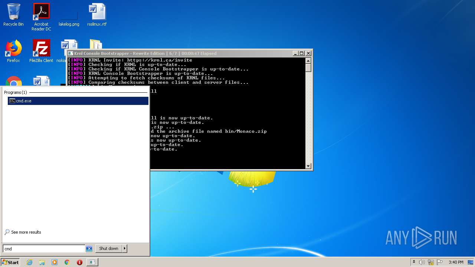
Task: Click 'Comparing checksums' console line
Action: (x=158, y=82)
